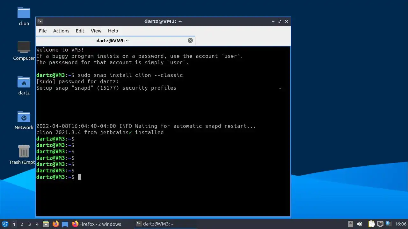
Task: Launch the file manager from the panel
Action: tap(46, 224)
